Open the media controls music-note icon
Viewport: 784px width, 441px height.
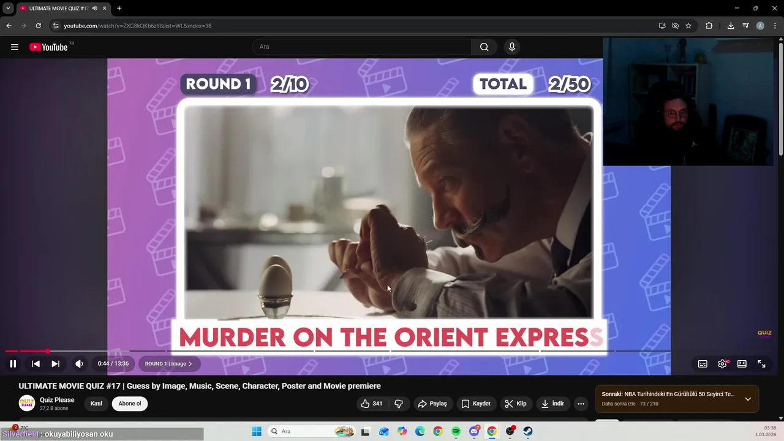745,26
